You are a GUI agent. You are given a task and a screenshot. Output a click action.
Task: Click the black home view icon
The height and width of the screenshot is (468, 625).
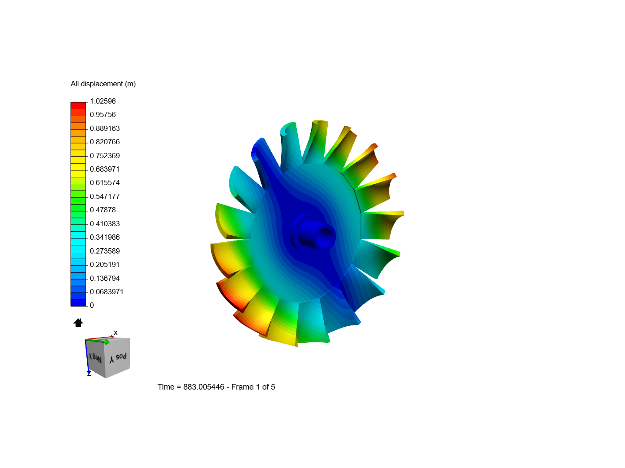[x=78, y=323]
